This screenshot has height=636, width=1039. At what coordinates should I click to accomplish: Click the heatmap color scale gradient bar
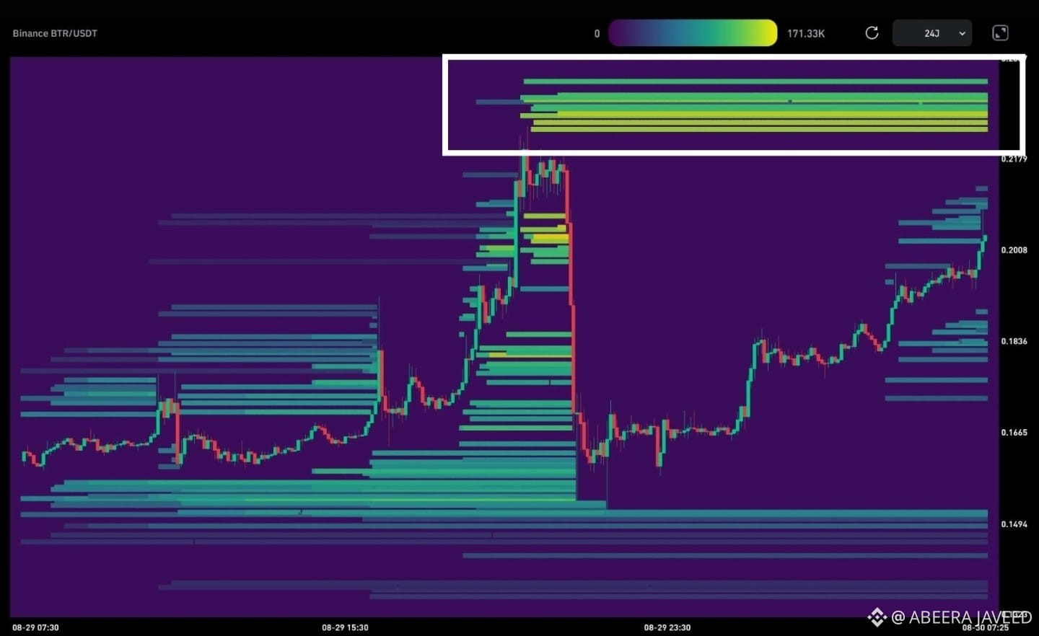[693, 33]
